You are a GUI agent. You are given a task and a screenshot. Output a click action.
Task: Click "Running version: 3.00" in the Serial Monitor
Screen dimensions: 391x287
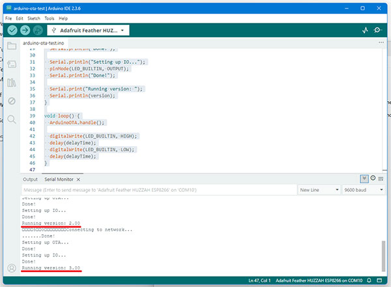51,268
